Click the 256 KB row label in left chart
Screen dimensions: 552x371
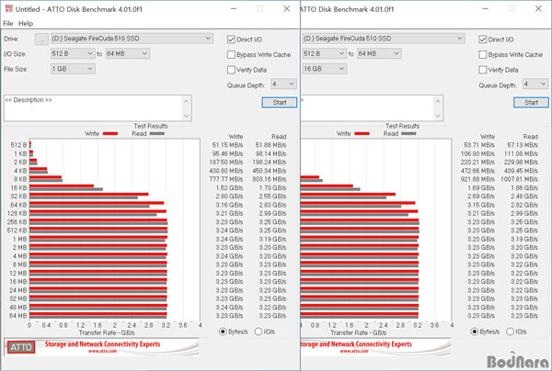pos(17,221)
